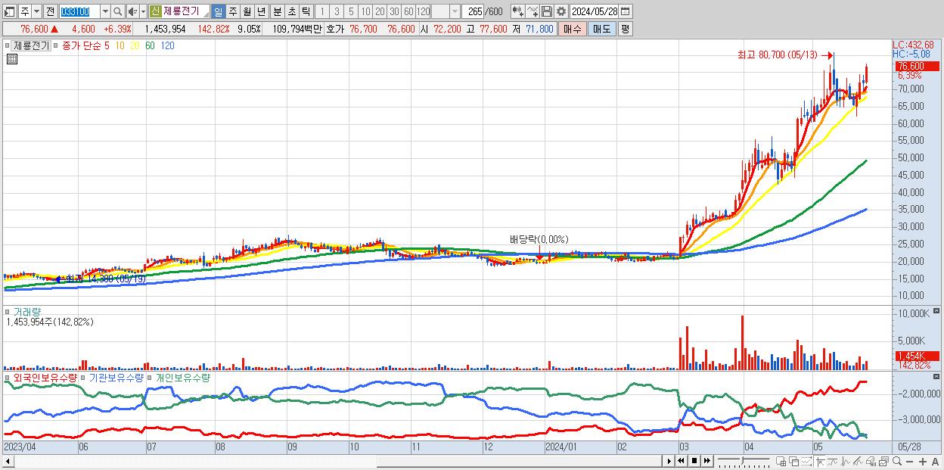The height and width of the screenshot is (470, 944).
Task: Toggle the 기관보유수량 indicator marker
Action: pos(83,377)
